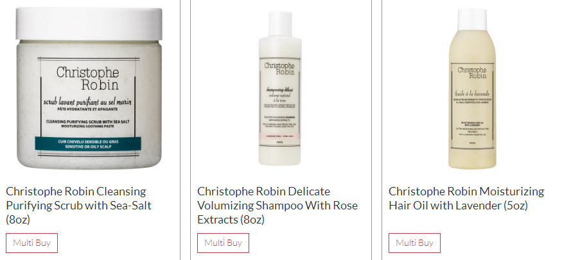Click the white lid of the scrub jar
The image size is (562, 260).
[x=89, y=24]
